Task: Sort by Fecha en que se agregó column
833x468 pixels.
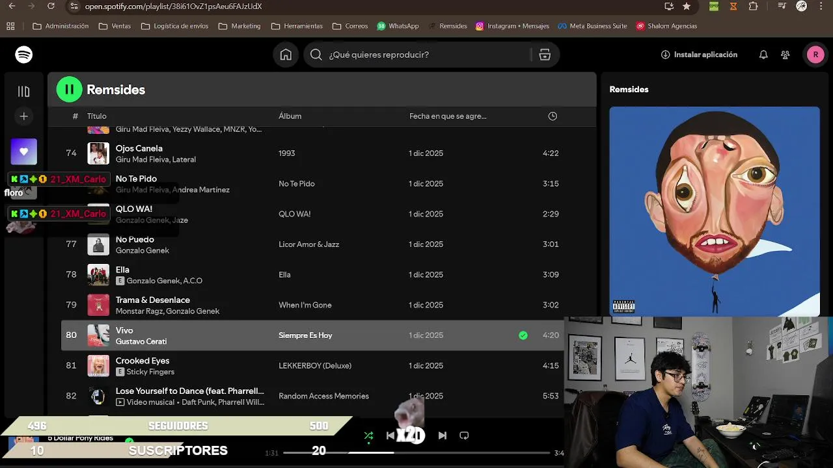Action: 448,116
